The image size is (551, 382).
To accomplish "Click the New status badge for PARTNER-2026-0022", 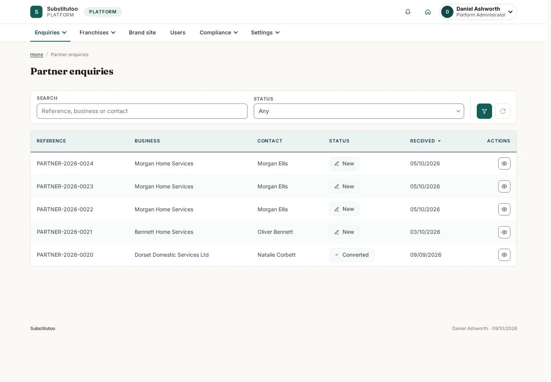I will pos(344,209).
